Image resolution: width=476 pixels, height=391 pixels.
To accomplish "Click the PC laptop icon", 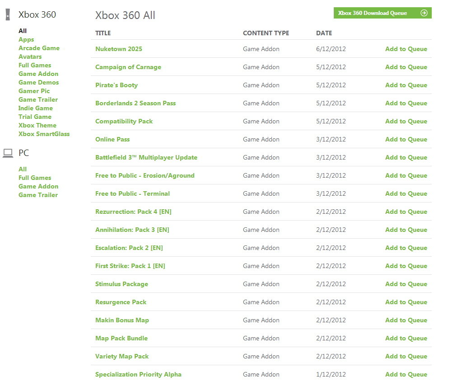I will (8, 153).
